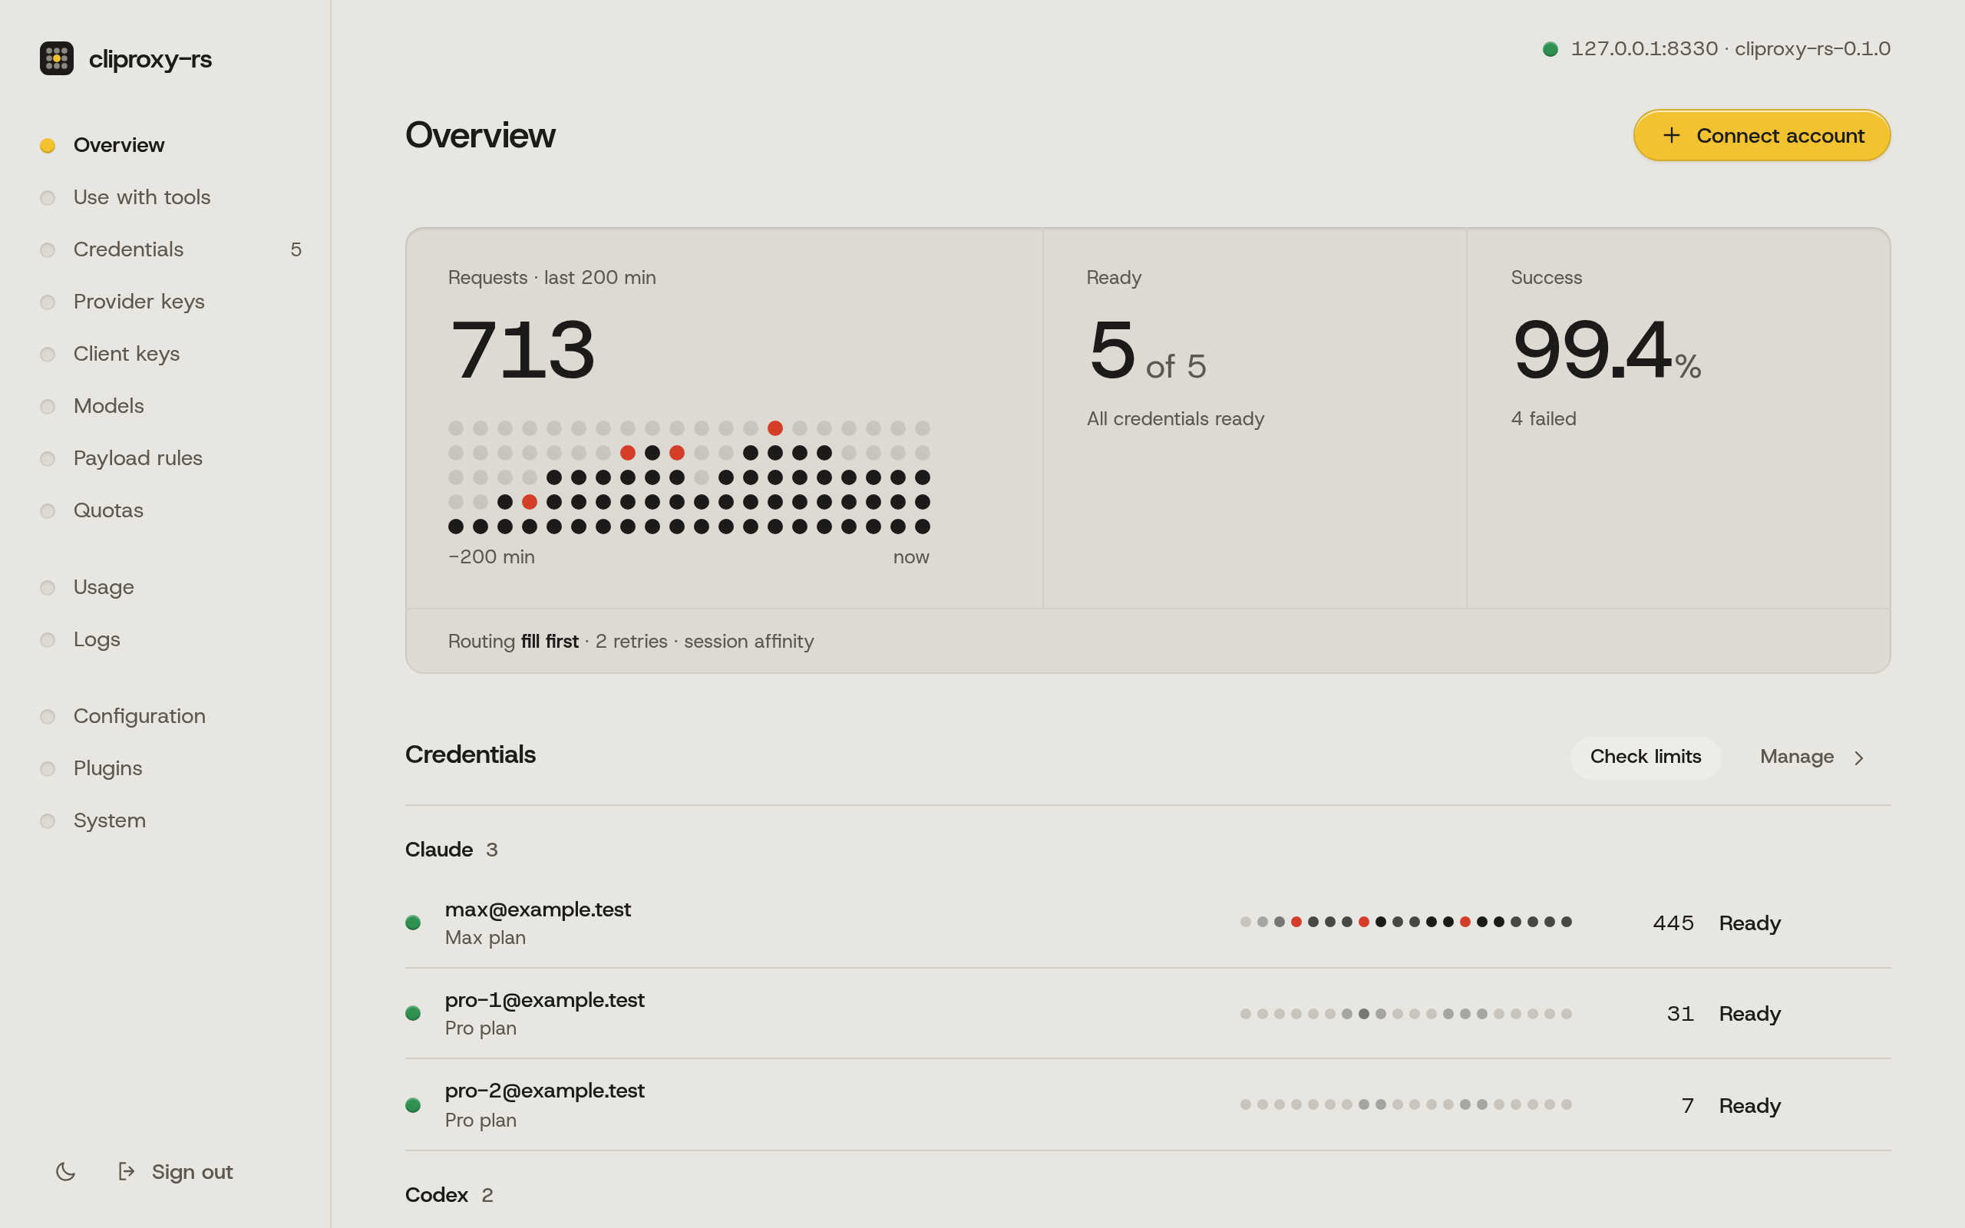Click the Check limits button
The height and width of the screenshot is (1228, 1965).
tap(1645, 757)
